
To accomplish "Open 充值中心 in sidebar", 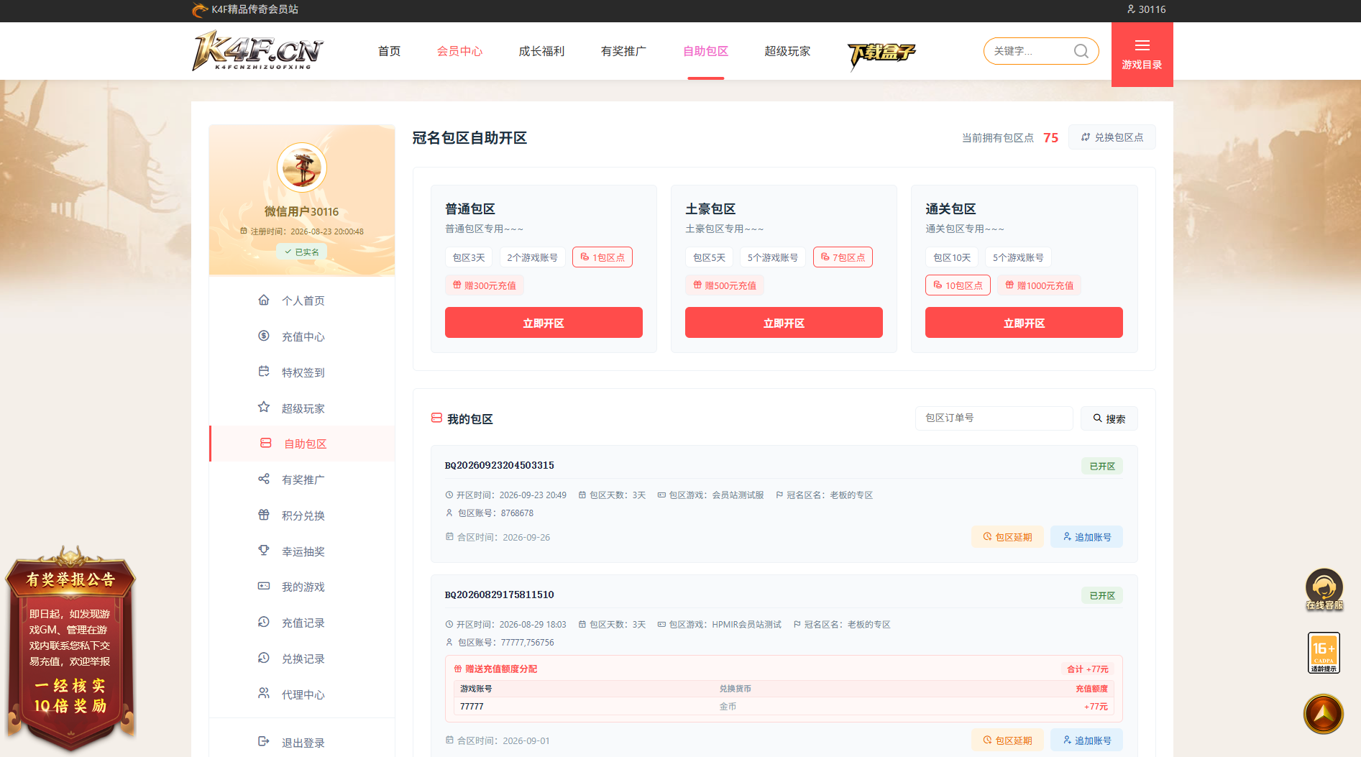I will (302, 336).
